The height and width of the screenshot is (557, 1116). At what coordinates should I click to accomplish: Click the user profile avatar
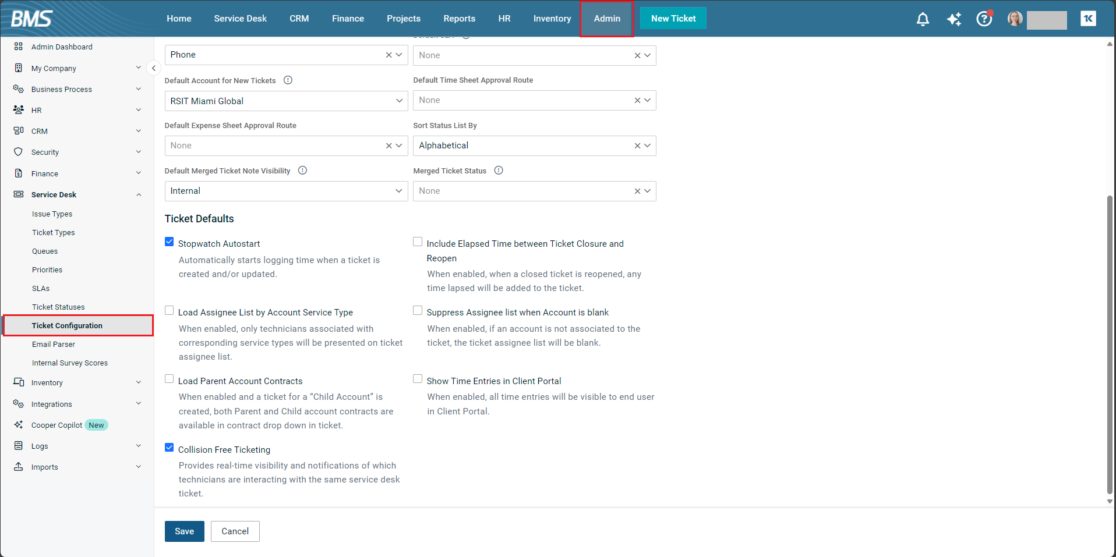pos(1015,19)
